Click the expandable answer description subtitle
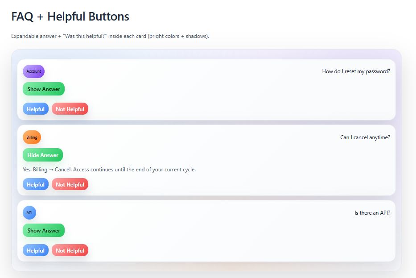The image size is (416, 278). pyautogui.click(x=110, y=36)
